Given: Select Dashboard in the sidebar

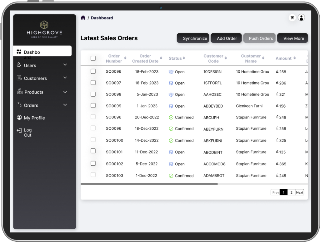Looking at the screenshot, I should pos(42,51).
